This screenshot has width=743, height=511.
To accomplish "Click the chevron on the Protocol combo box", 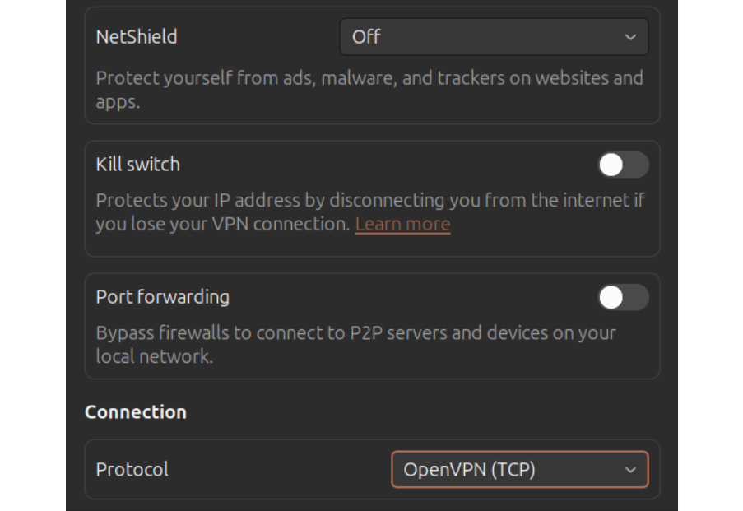I will 630,469.
